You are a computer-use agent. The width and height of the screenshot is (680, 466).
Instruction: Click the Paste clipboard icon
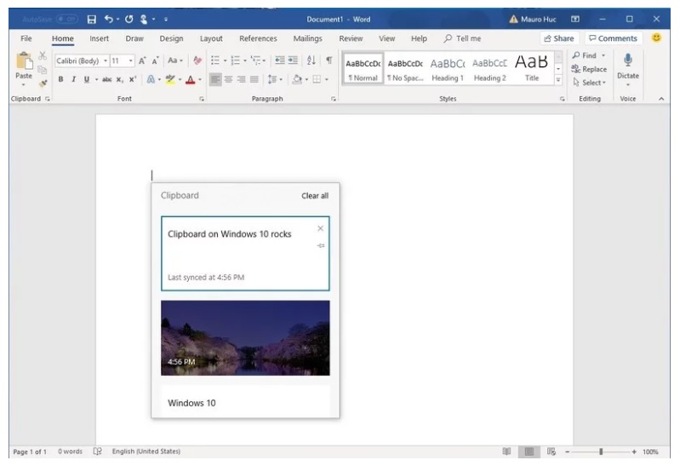[x=24, y=60]
